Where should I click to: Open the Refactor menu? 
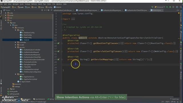click(34, 4)
